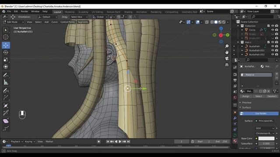
Task: Open the Segments menu
Action: [x=83, y=22]
